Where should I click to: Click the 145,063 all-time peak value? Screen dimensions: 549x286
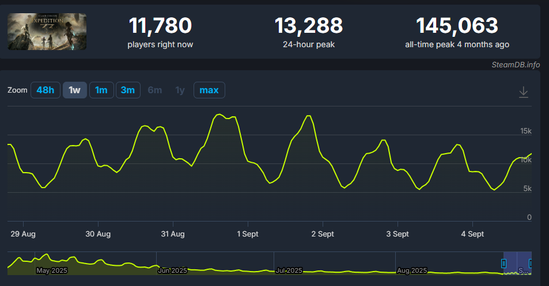(457, 26)
